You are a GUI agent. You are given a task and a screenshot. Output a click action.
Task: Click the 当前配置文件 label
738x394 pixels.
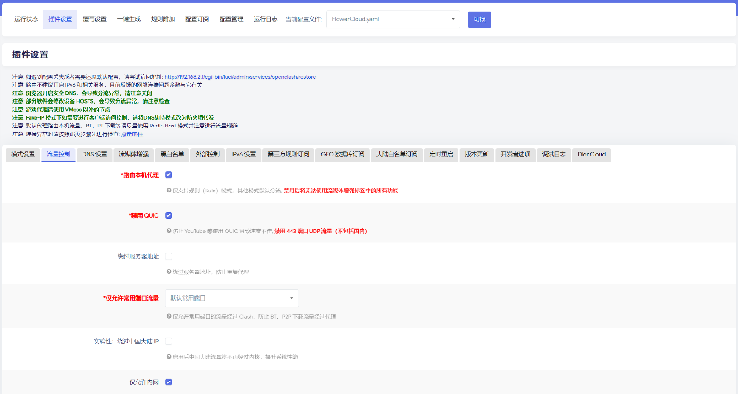click(x=304, y=19)
